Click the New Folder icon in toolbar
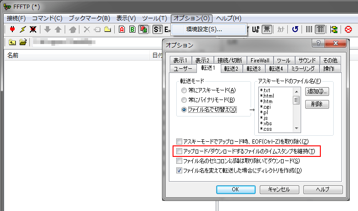The image size is (358, 211). point(107,29)
